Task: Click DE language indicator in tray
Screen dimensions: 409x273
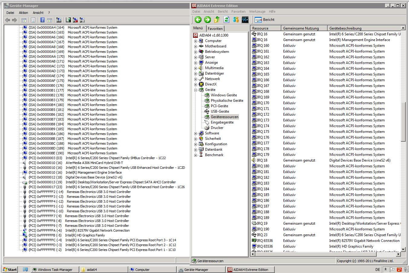Action: [378, 270]
